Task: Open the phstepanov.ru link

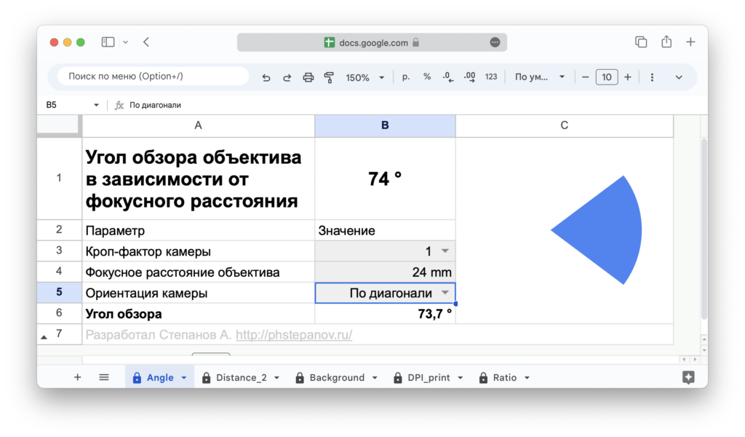Action: coord(294,335)
